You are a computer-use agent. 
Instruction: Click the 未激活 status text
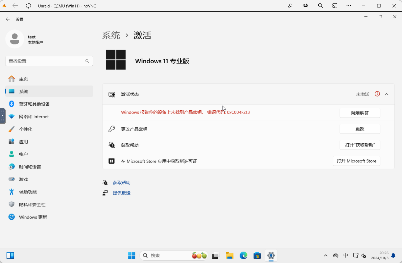[363, 94]
